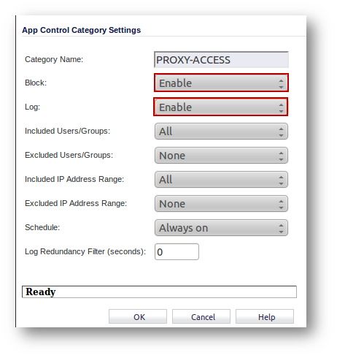The width and height of the screenshot is (337, 358).
Task: Open the Log dropdown set to Enable
Action: [x=221, y=107]
